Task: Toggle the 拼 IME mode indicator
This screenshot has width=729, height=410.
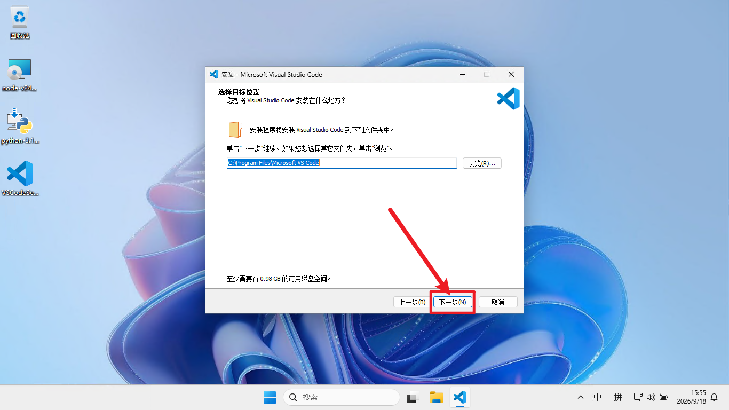Action: tap(618, 397)
